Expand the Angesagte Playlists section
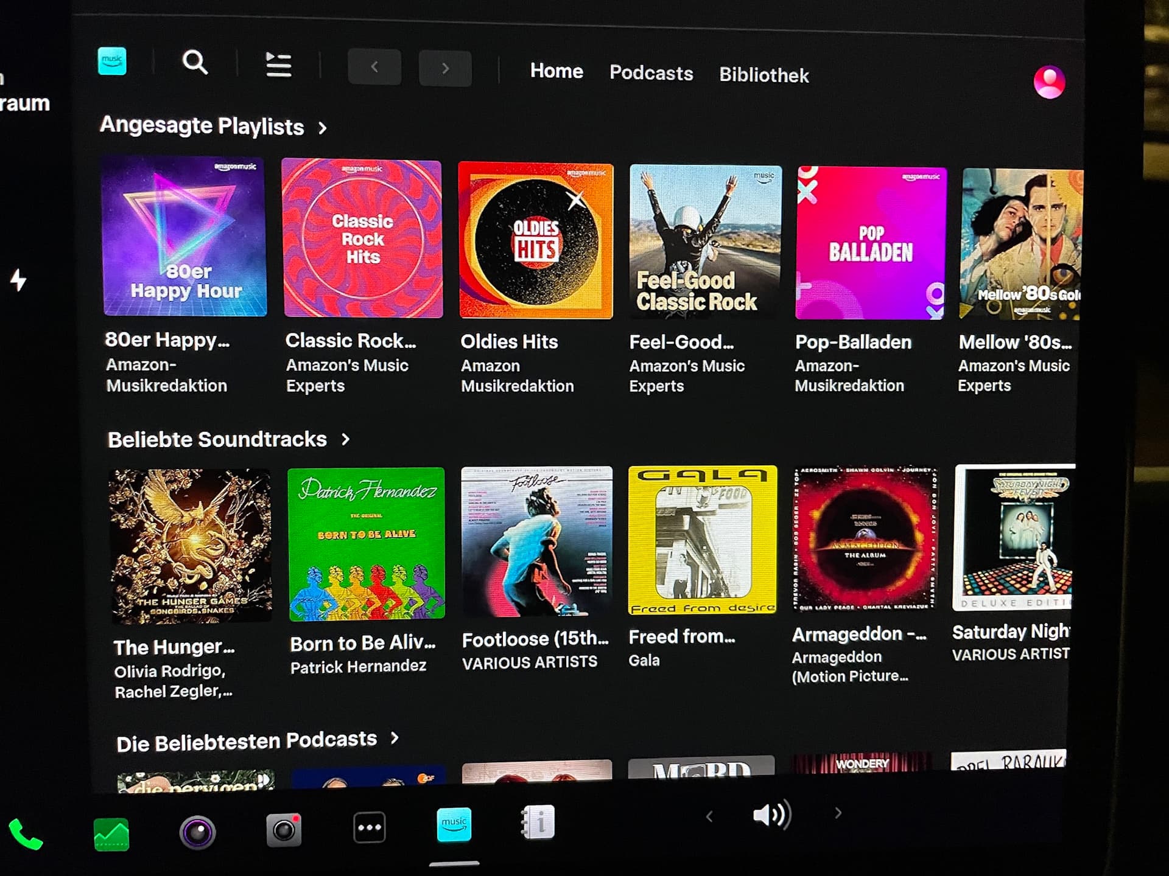The height and width of the screenshot is (876, 1169). pyautogui.click(x=322, y=128)
